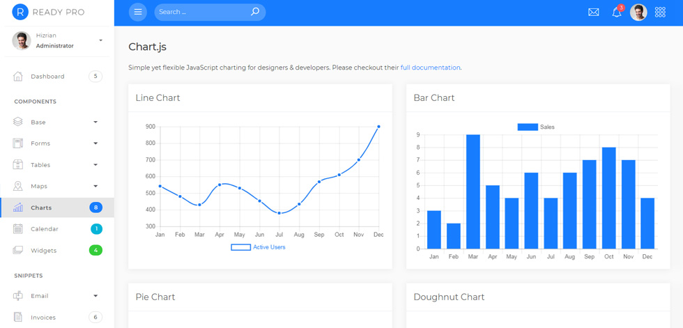Viewport: 683px width, 328px height.
Task: Toggle the Active Users legend item
Action: tap(258, 247)
